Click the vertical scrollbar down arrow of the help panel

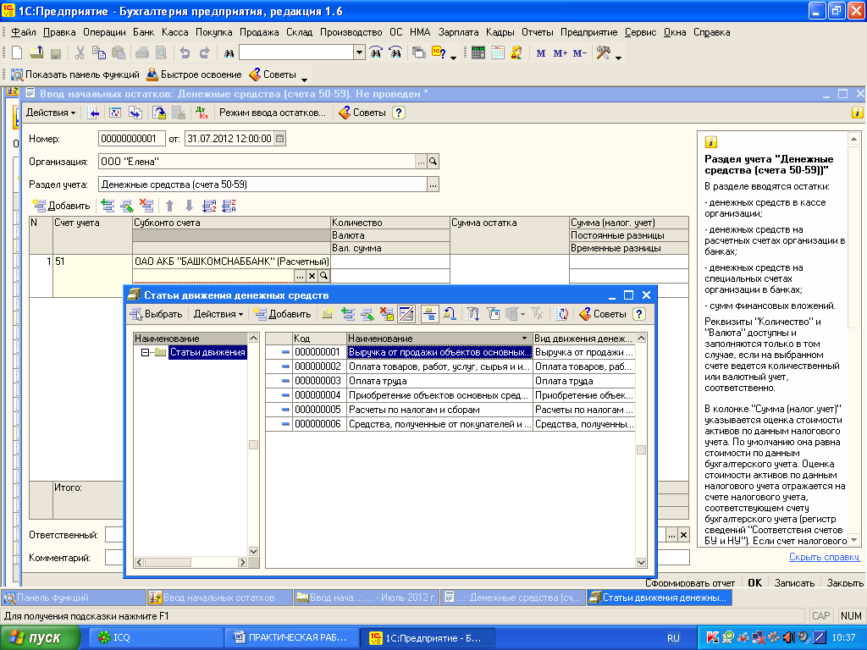[853, 540]
